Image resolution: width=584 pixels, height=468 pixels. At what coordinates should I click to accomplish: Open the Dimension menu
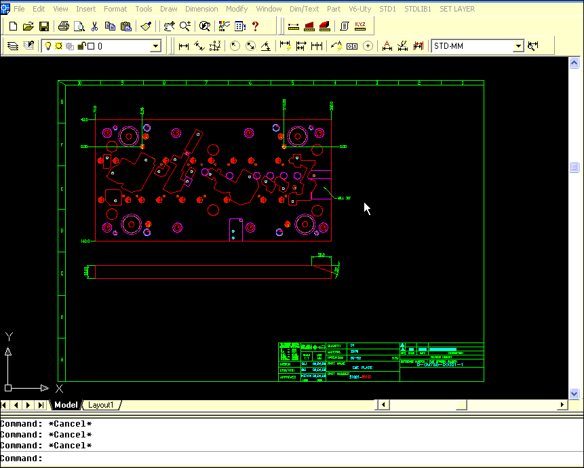[201, 9]
